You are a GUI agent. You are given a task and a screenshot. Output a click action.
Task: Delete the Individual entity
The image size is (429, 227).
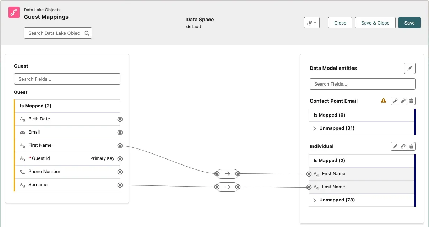[x=411, y=146]
